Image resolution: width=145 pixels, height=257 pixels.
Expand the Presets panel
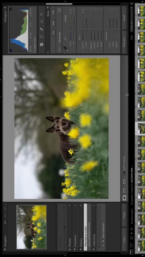[x=70, y=249]
